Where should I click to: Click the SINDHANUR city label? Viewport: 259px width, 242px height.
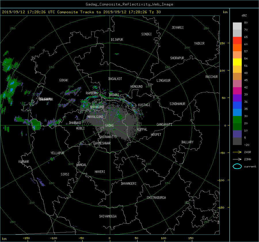click(x=177, y=104)
